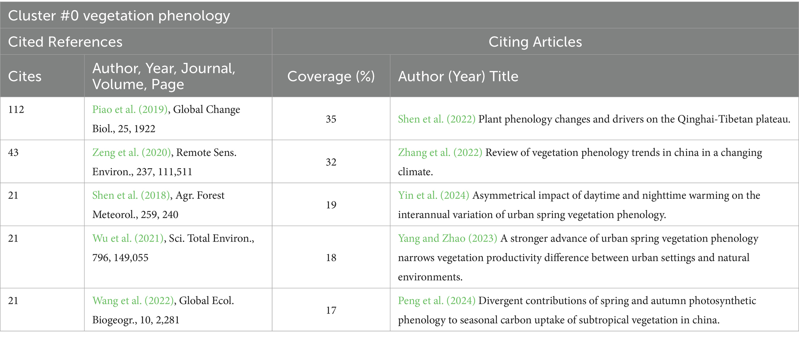Follow the Zhang et al. (2022) citing link
This screenshot has height=338, width=799.
pyautogui.click(x=440, y=153)
